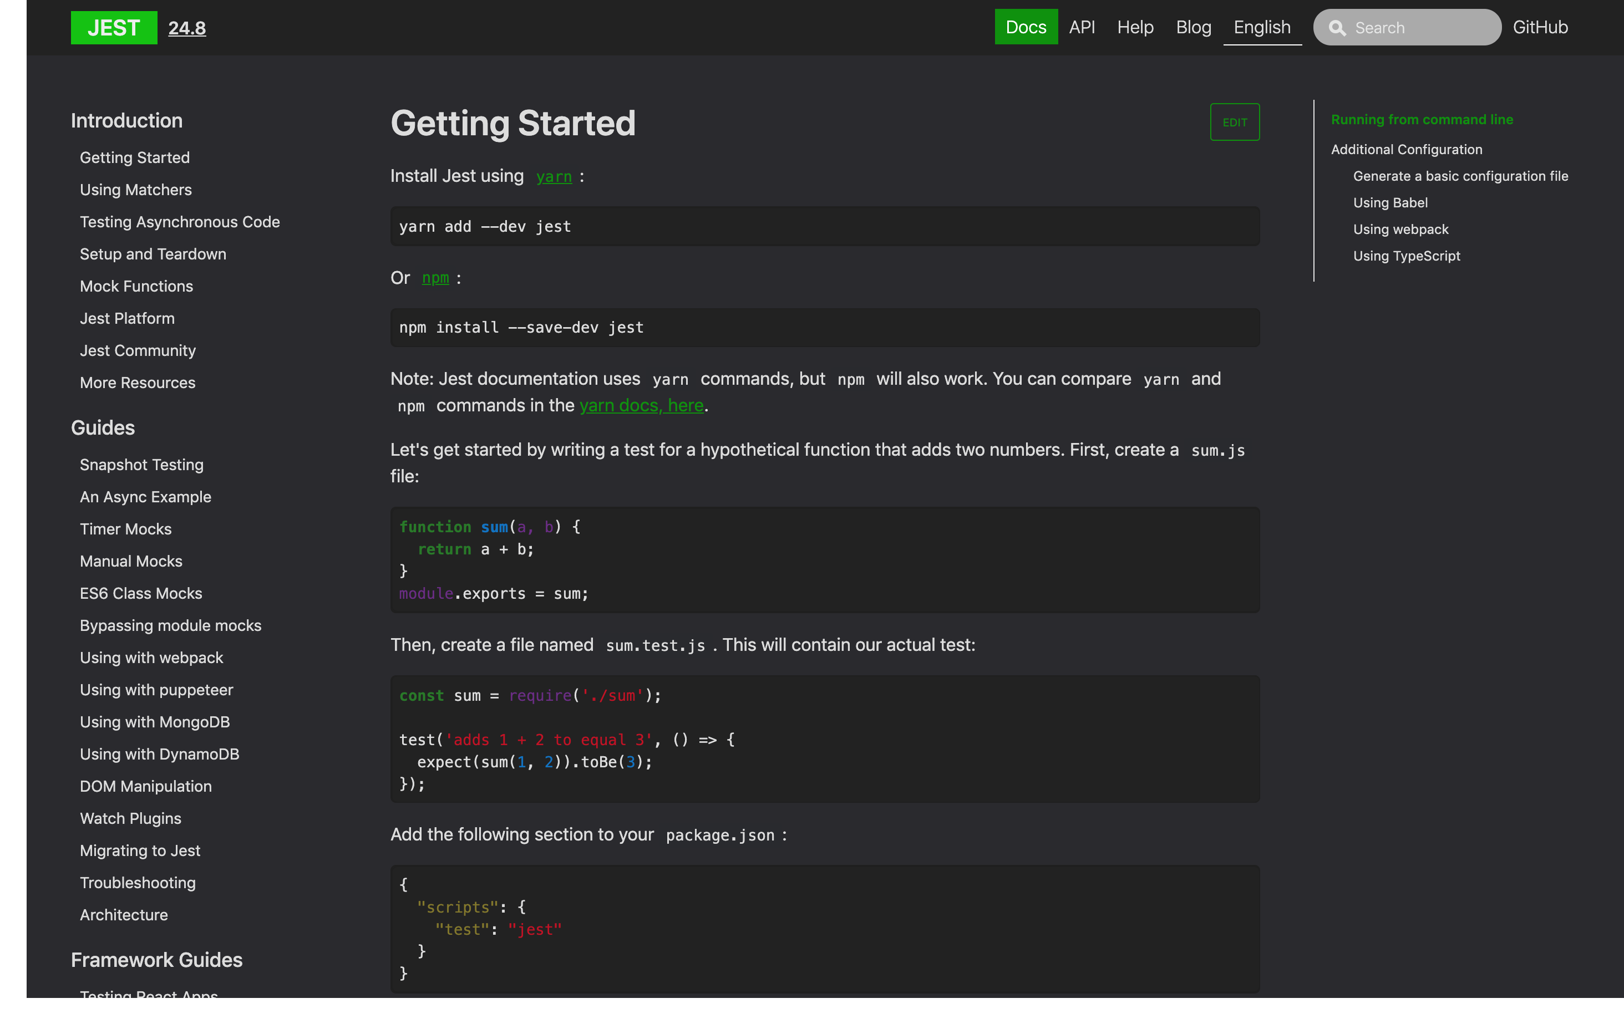
Task: Click the Introduction sidebar heading
Action: pos(127,121)
